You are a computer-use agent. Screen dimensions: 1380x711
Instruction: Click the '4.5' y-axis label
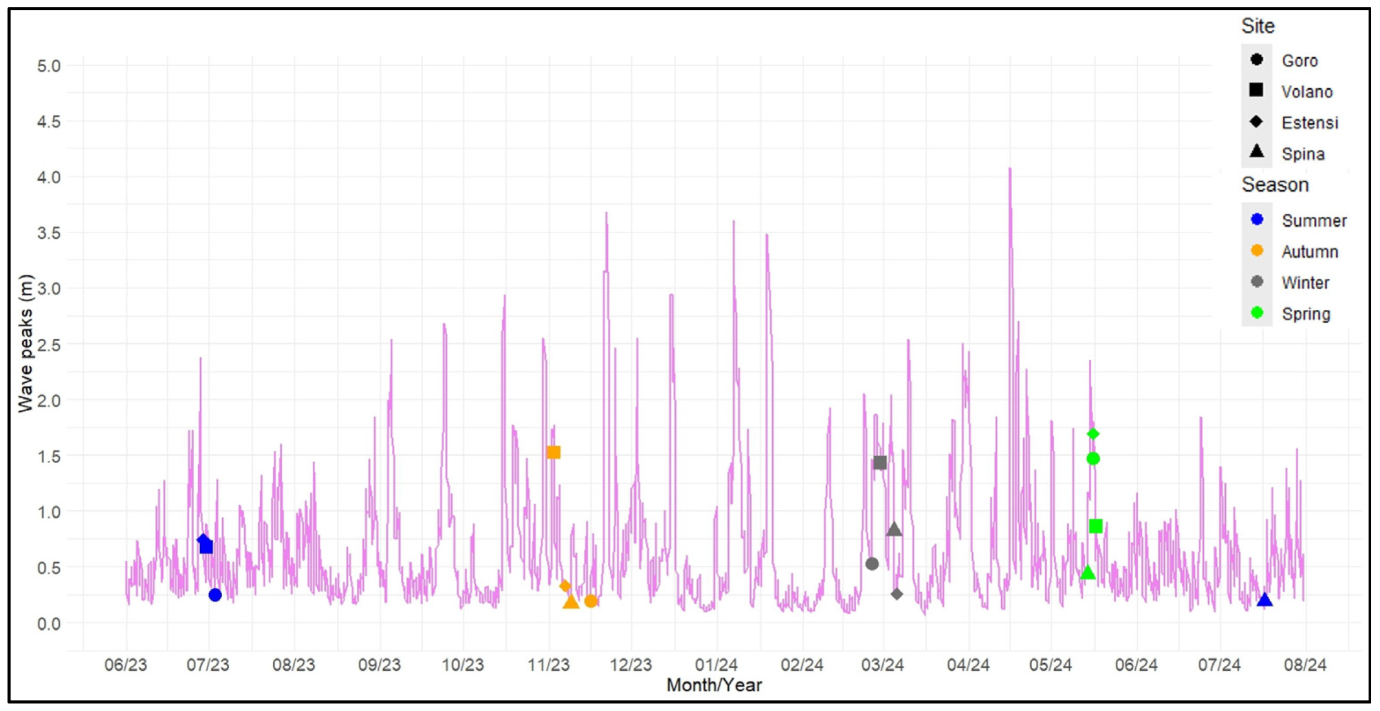pyautogui.click(x=49, y=121)
